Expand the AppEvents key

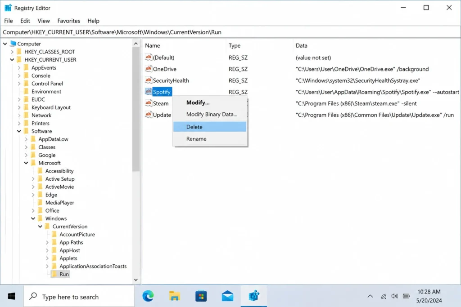19,67
